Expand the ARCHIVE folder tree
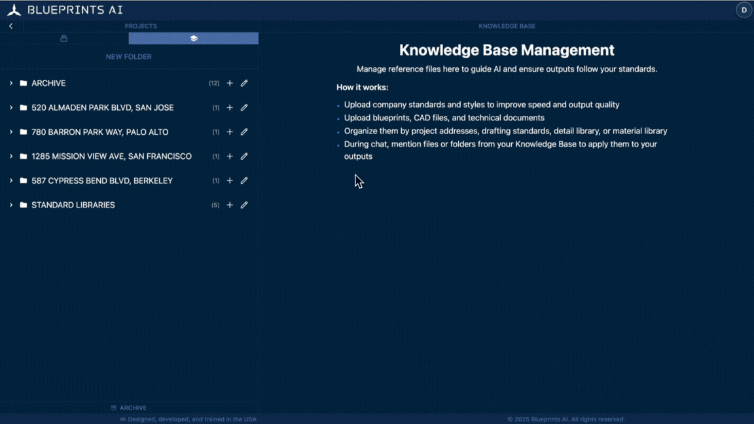The image size is (754, 424). tap(11, 83)
